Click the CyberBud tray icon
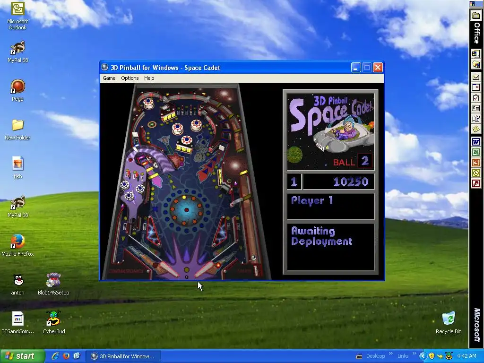Viewport: 484px width, 363px height. 449,356
